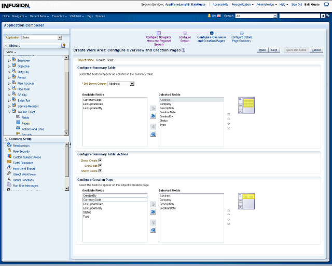Toggle the Show Edit checkbox
Viewport: 332px width, 266px height.
click(100, 166)
